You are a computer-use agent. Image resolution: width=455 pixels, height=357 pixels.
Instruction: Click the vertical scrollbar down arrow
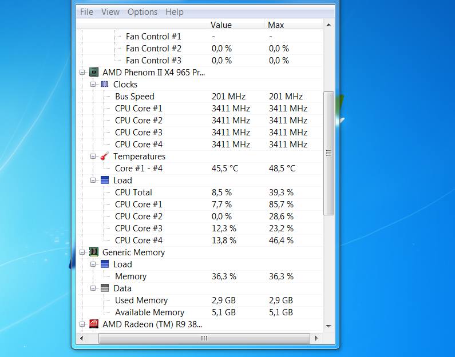pos(329,326)
